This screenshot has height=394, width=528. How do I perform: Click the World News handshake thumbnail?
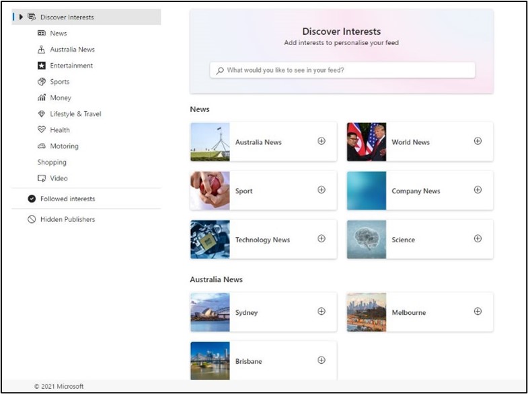coord(367,142)
